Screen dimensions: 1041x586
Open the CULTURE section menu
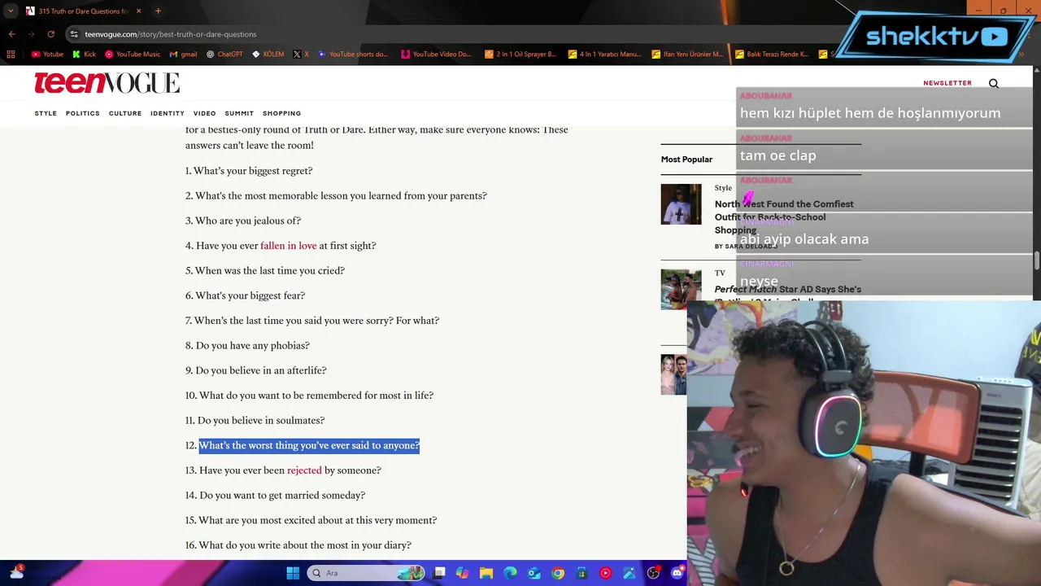[x=125, y=113]
